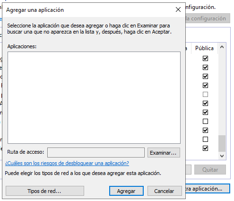
Task: Cancel the add application dialog
Action: pyautogui.click(x=165, y=191)
